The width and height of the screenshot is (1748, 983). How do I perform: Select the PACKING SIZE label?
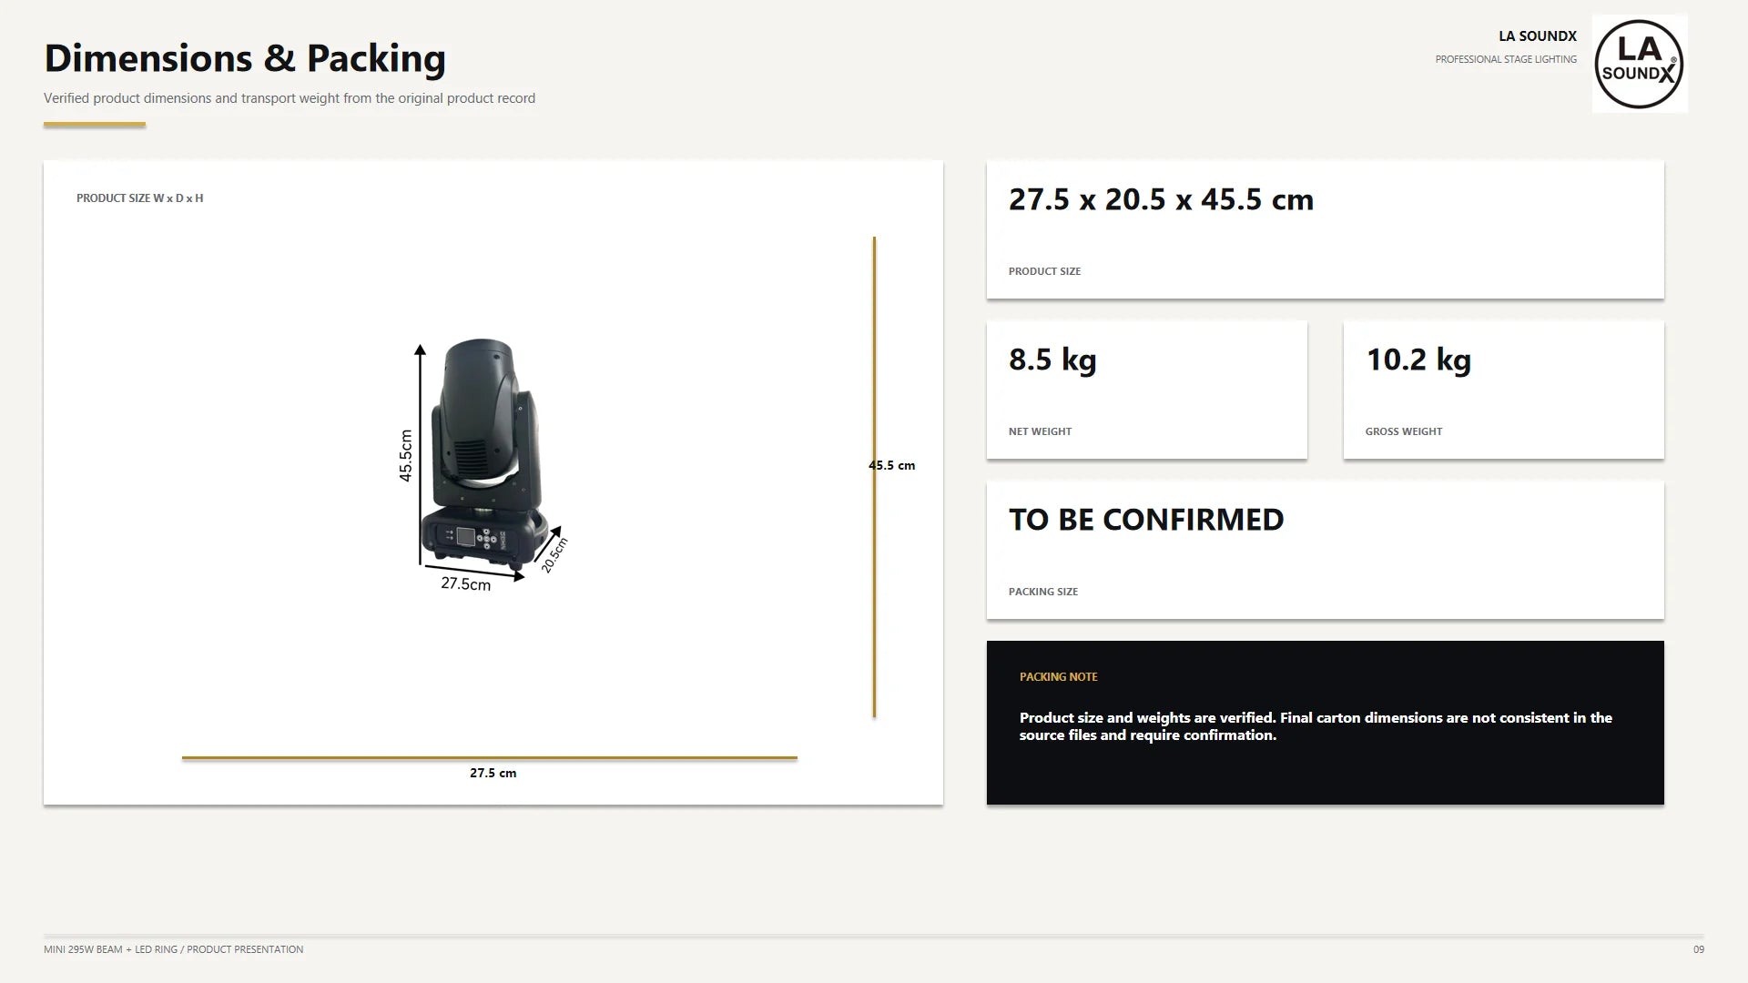coord(1042,592)
